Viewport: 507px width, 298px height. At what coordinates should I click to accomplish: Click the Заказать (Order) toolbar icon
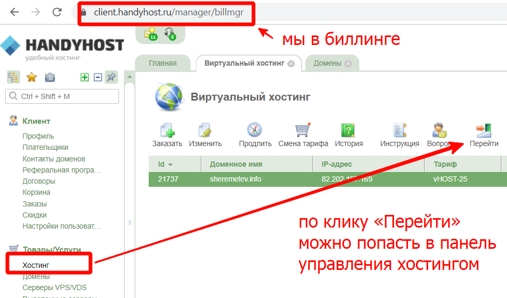click(x=167, y=131)
